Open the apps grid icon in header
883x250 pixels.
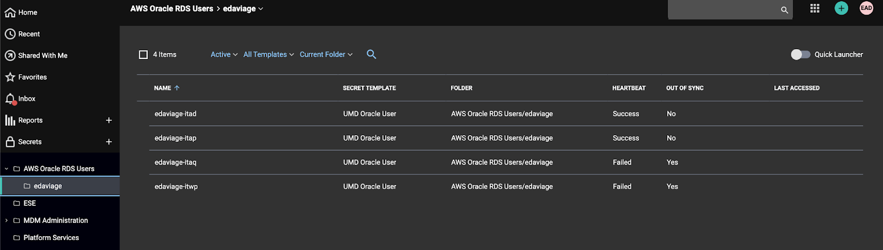click(x=815, y=8)
